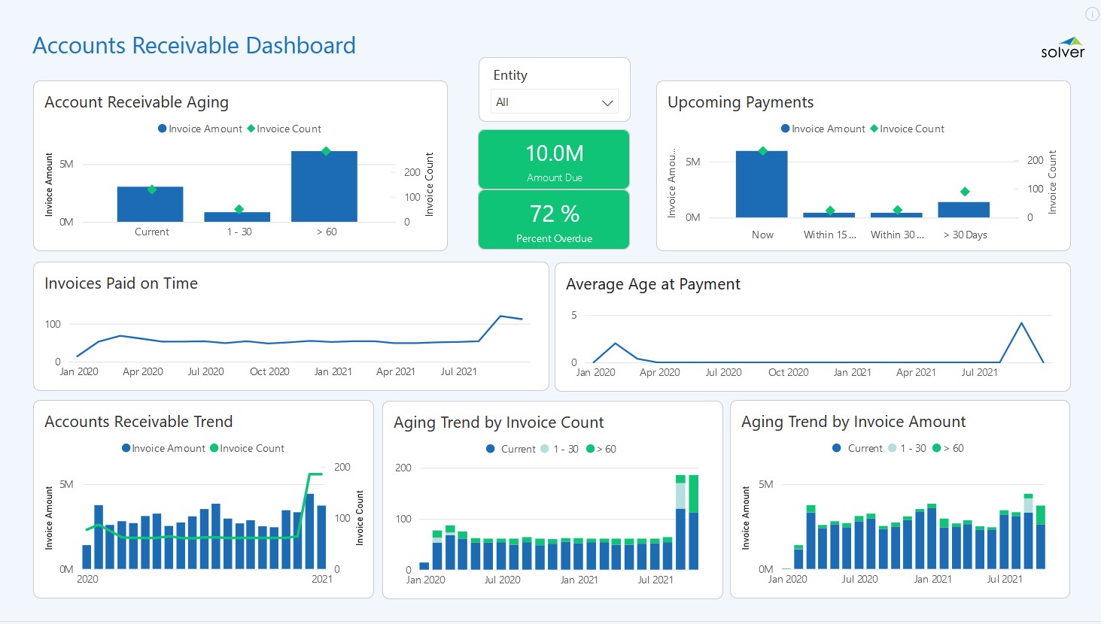Click the green > 60 legend dot in Aging Trend by Invoice Amount

[x=936, y=448]
